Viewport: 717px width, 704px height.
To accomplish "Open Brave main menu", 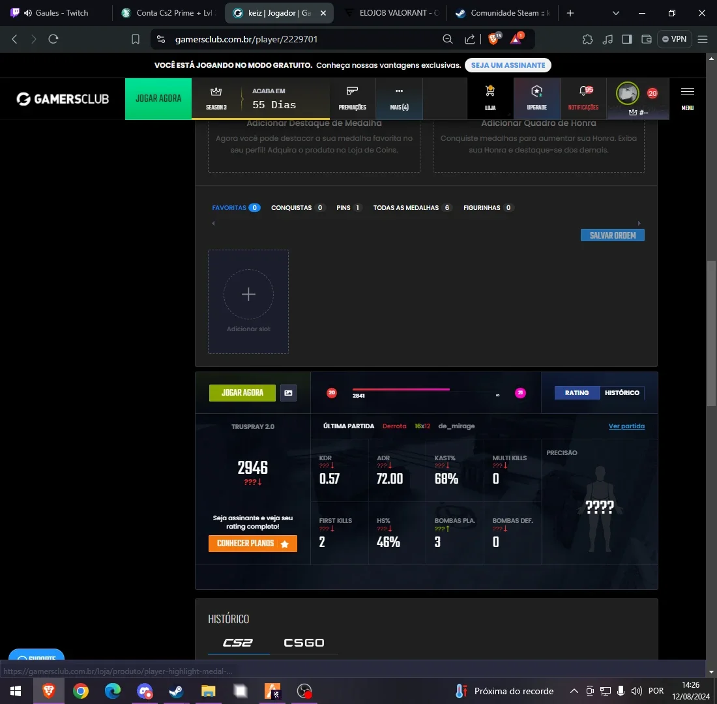I will (703, 39).
